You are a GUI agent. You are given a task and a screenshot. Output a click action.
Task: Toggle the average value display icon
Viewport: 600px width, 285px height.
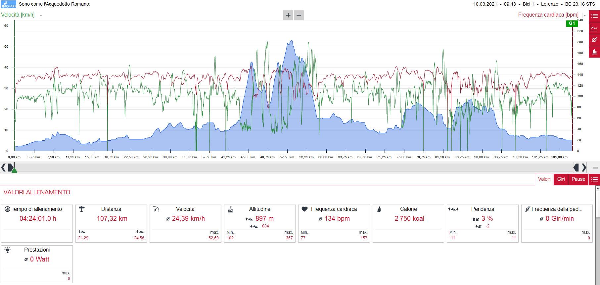594,40
